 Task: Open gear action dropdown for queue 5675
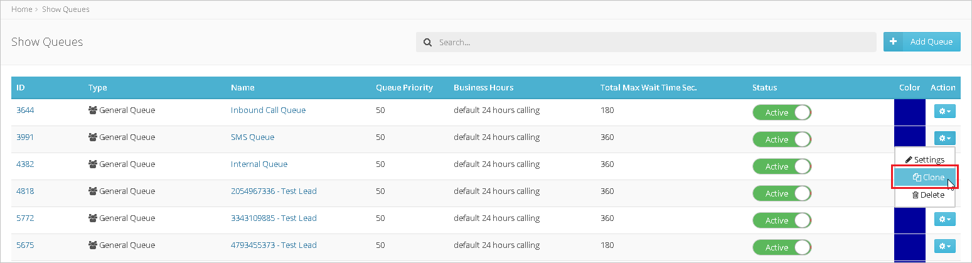coord(944,246)
